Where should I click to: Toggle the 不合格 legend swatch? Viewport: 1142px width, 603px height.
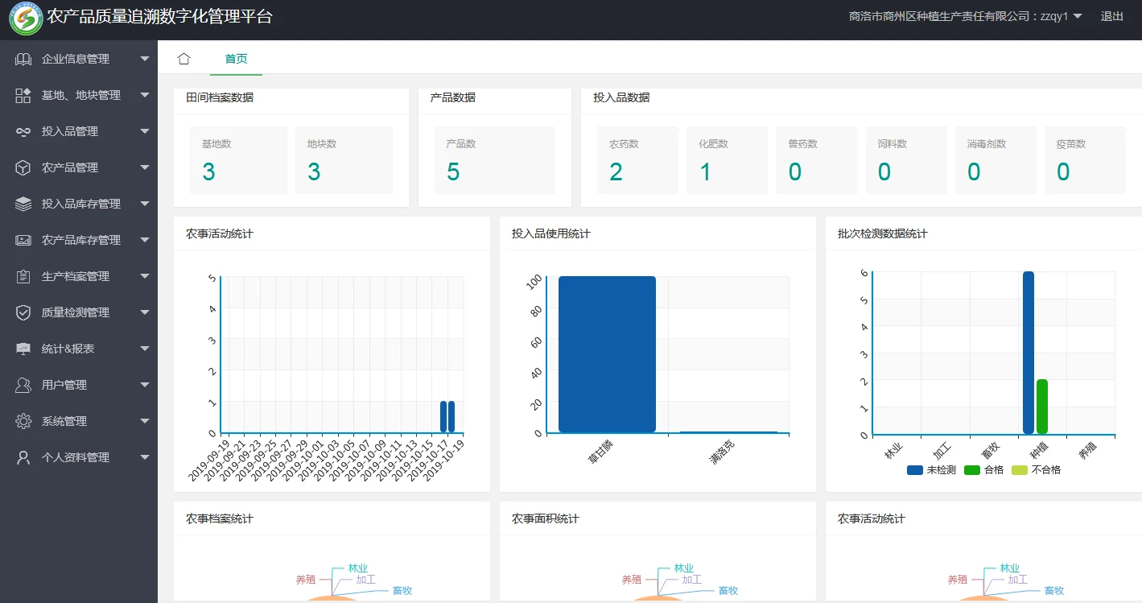(1020, 470)
